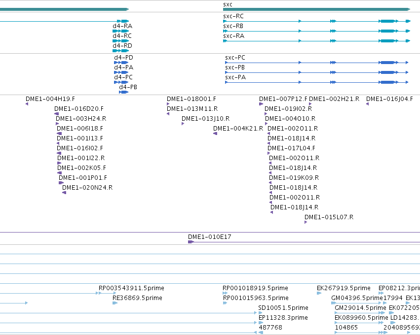
Task: Click the DME1-020N24.R feature label
Action: click(x=87, y=188)
